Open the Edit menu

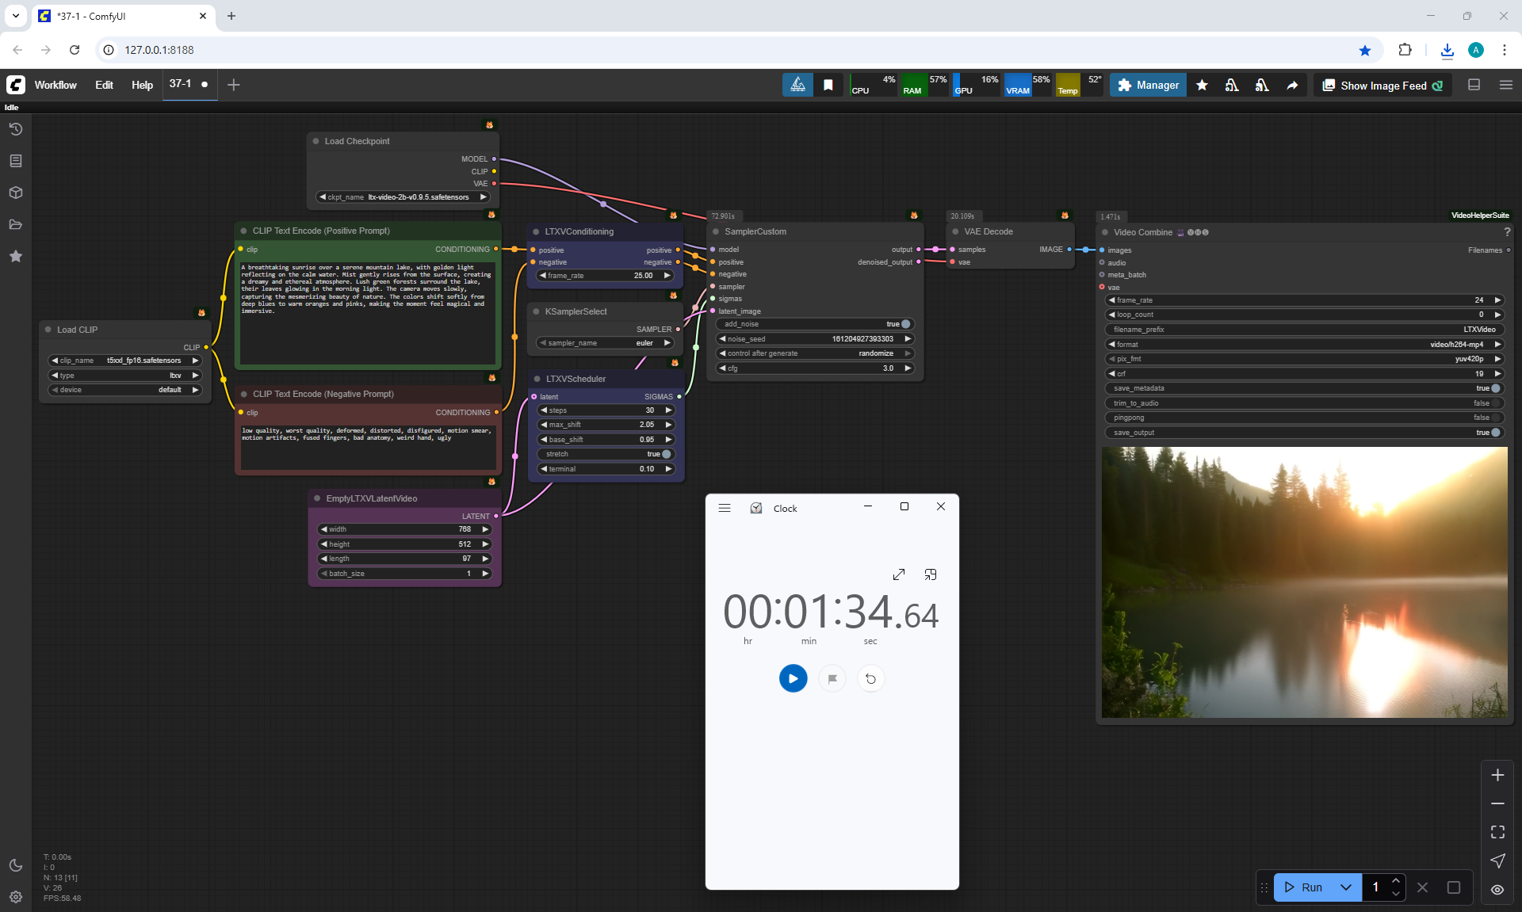104,85
